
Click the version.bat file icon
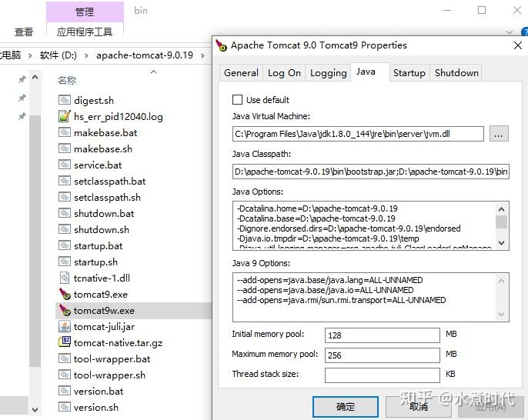pos(65,391)
